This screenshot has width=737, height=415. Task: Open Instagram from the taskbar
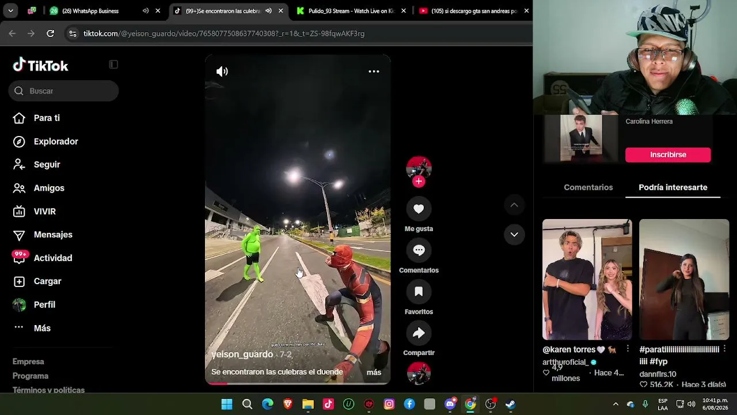point(389,404)
